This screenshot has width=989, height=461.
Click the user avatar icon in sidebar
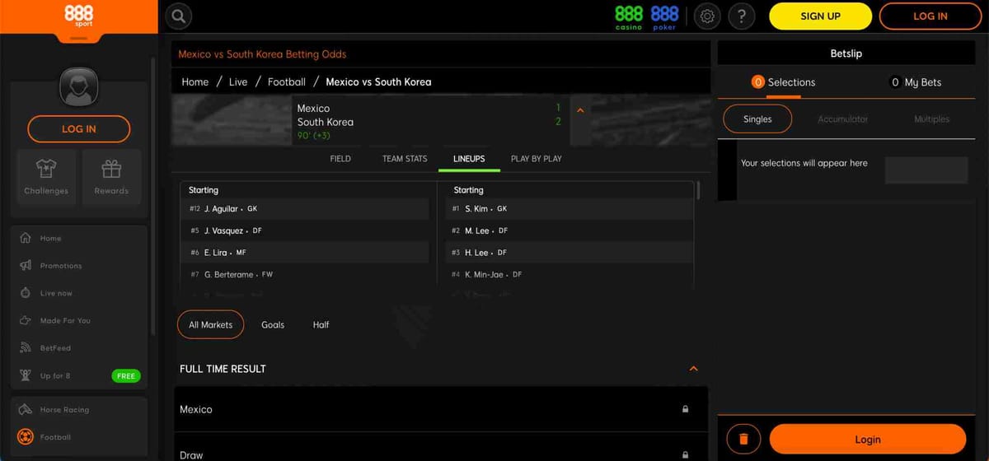tap(79, 86)
